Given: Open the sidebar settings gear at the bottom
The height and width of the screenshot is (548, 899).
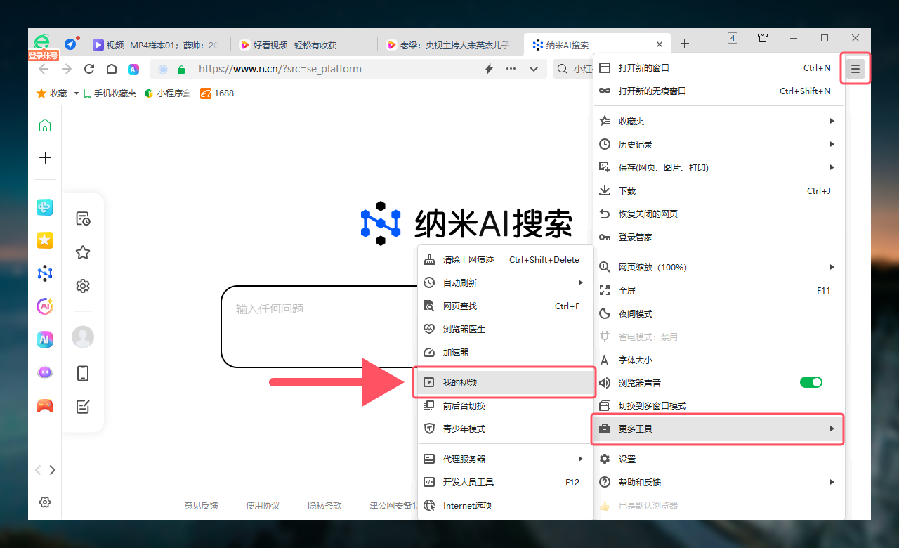Looking at the screenshot, I should coord(45,502).
